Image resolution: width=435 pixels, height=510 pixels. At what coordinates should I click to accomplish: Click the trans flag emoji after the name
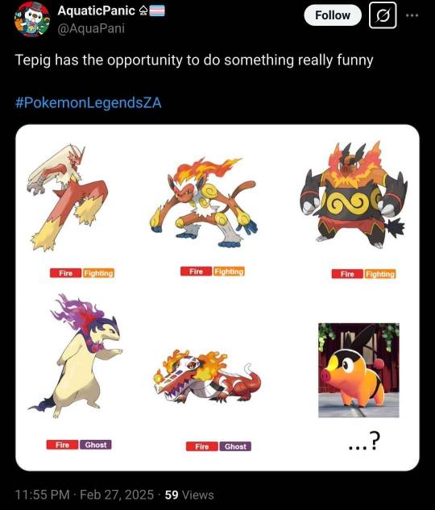click(x=157, y=11)
